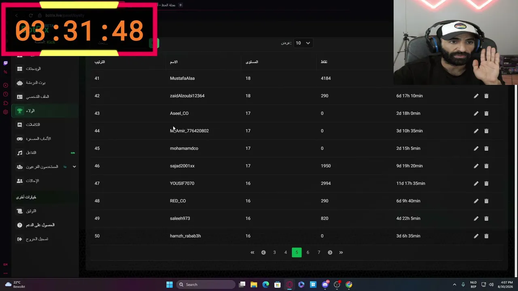The image size is (518, 291).
Task: Open the Documentation sidebar item
Action: [45, 211]
